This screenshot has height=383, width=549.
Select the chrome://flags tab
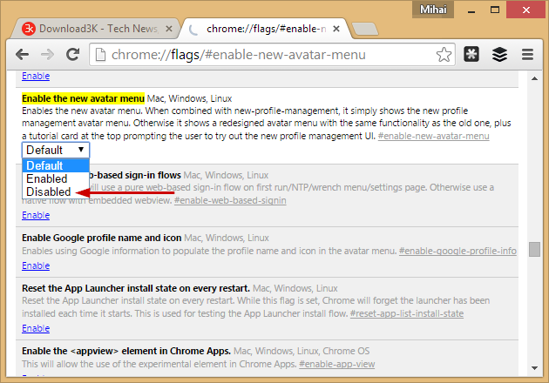pyautogui.click(x=264, y=29)
